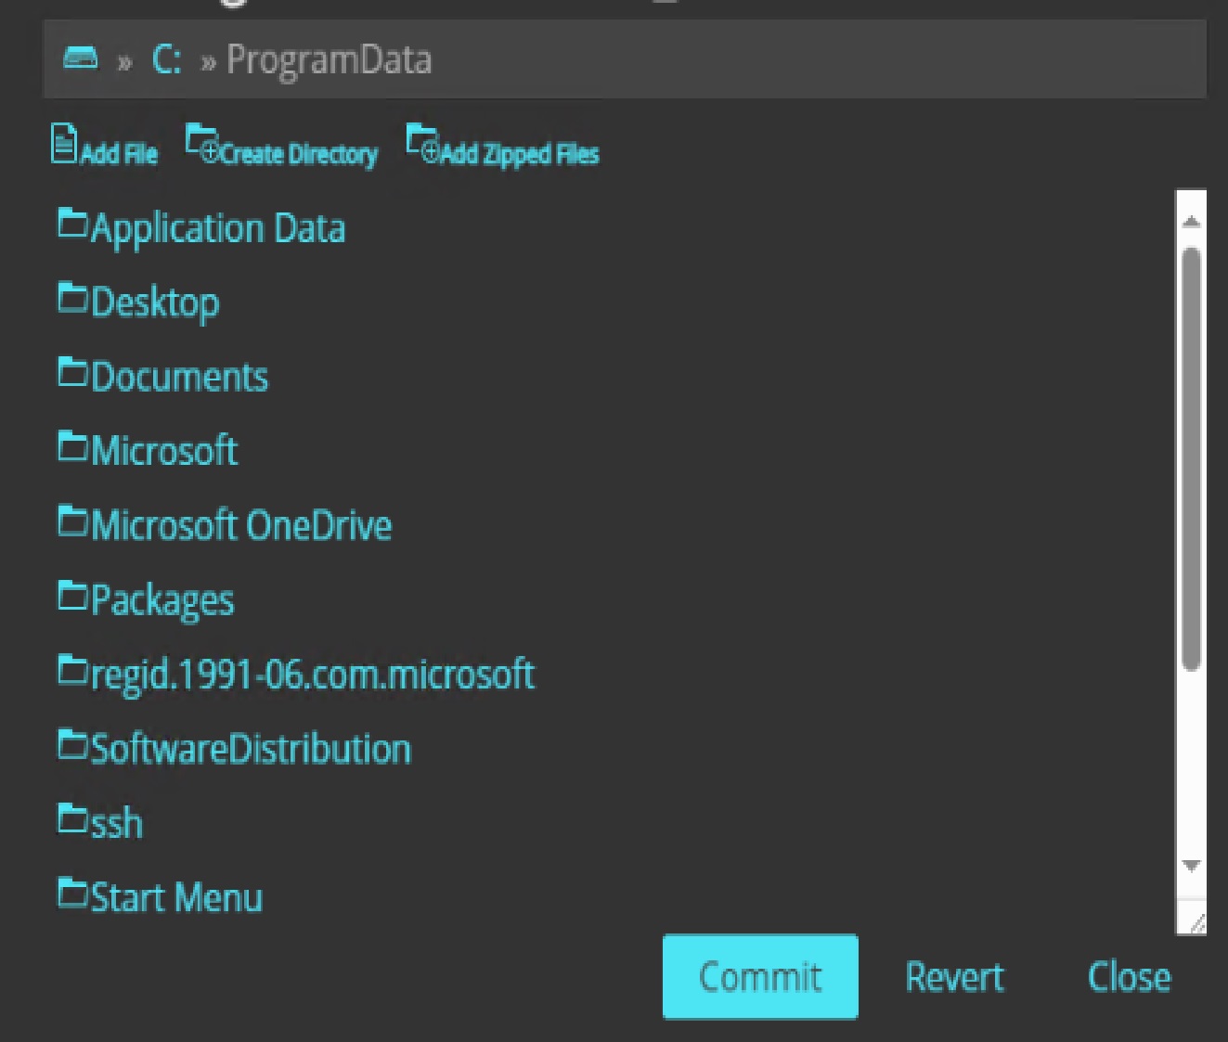This screenshot has height=1042, width=1228.
Task: Click the drive icon in the breadcrumb
Action: [82, 58]
